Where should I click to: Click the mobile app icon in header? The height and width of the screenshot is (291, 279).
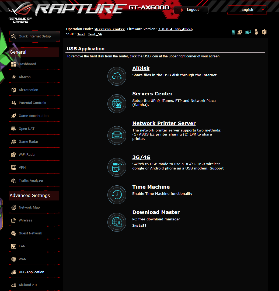pyautogui.click(x=233, y=32)
